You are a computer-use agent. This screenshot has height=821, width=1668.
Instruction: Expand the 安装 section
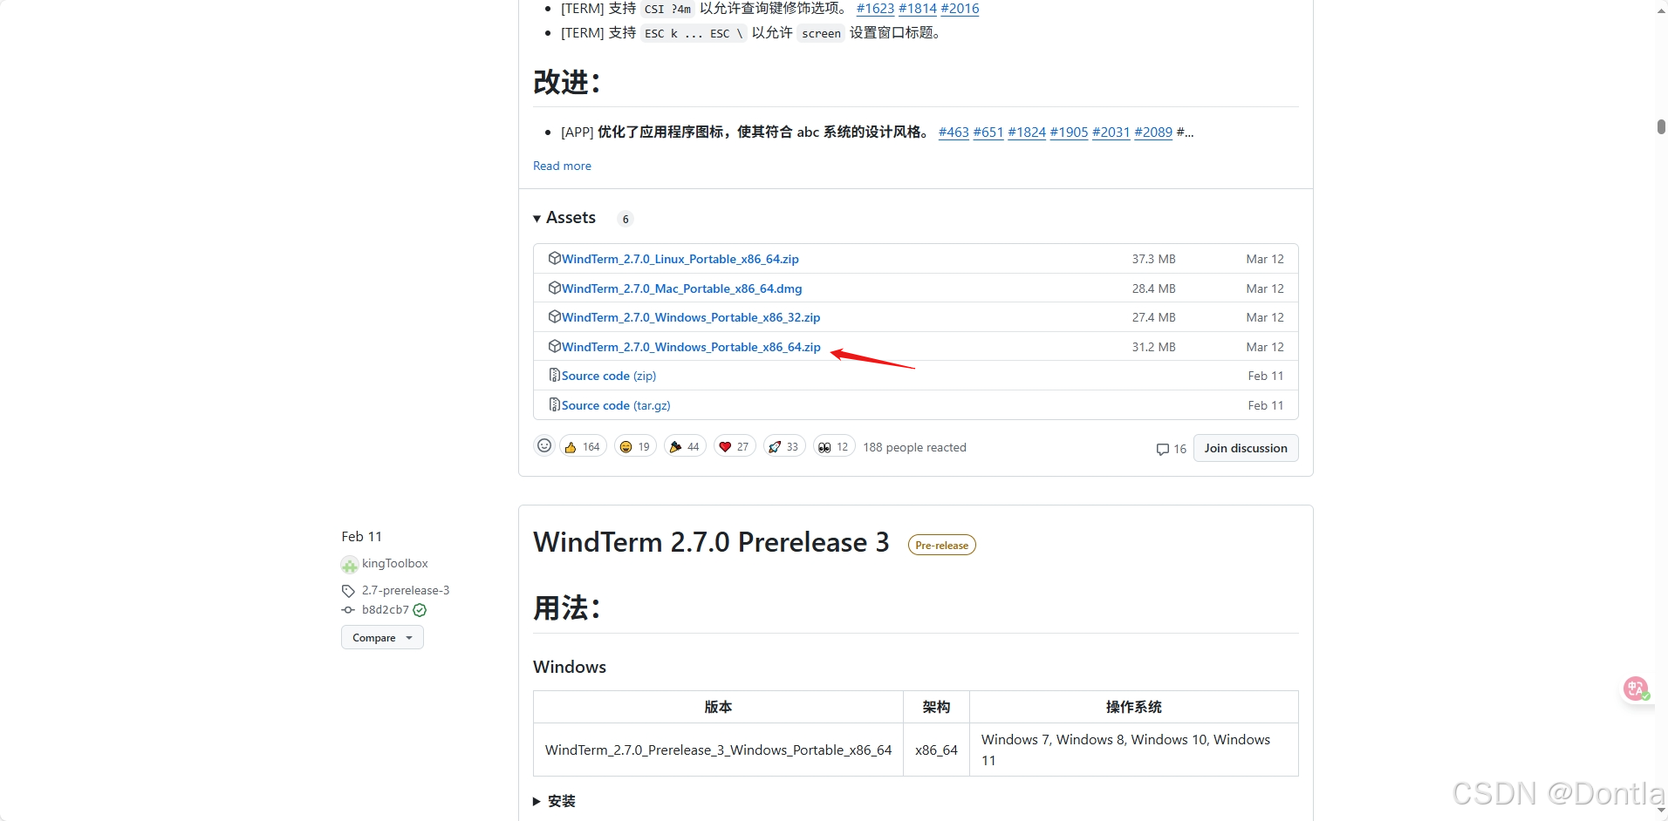[555, 801]
